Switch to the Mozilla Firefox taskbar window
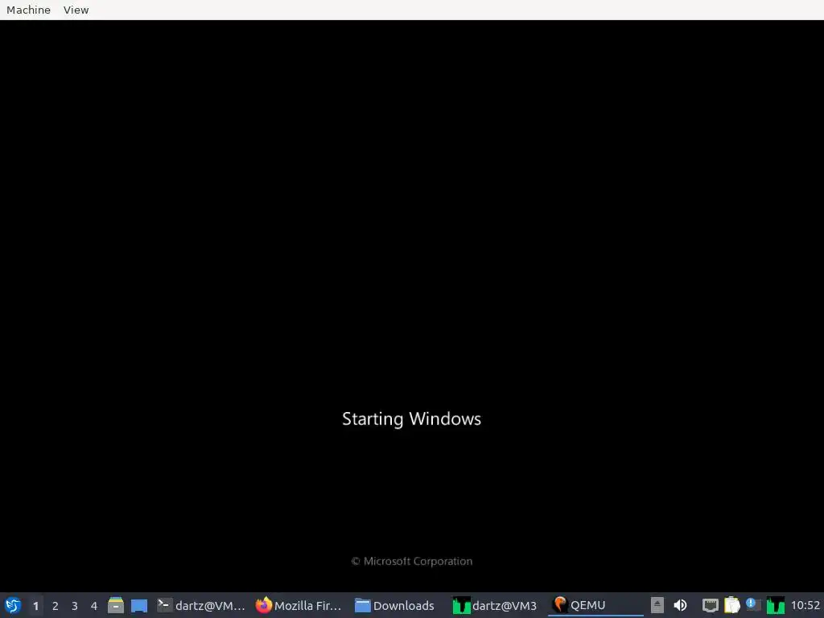Image resolution: width=824 pixels, height=618 pixels. (x=299, y=605)
